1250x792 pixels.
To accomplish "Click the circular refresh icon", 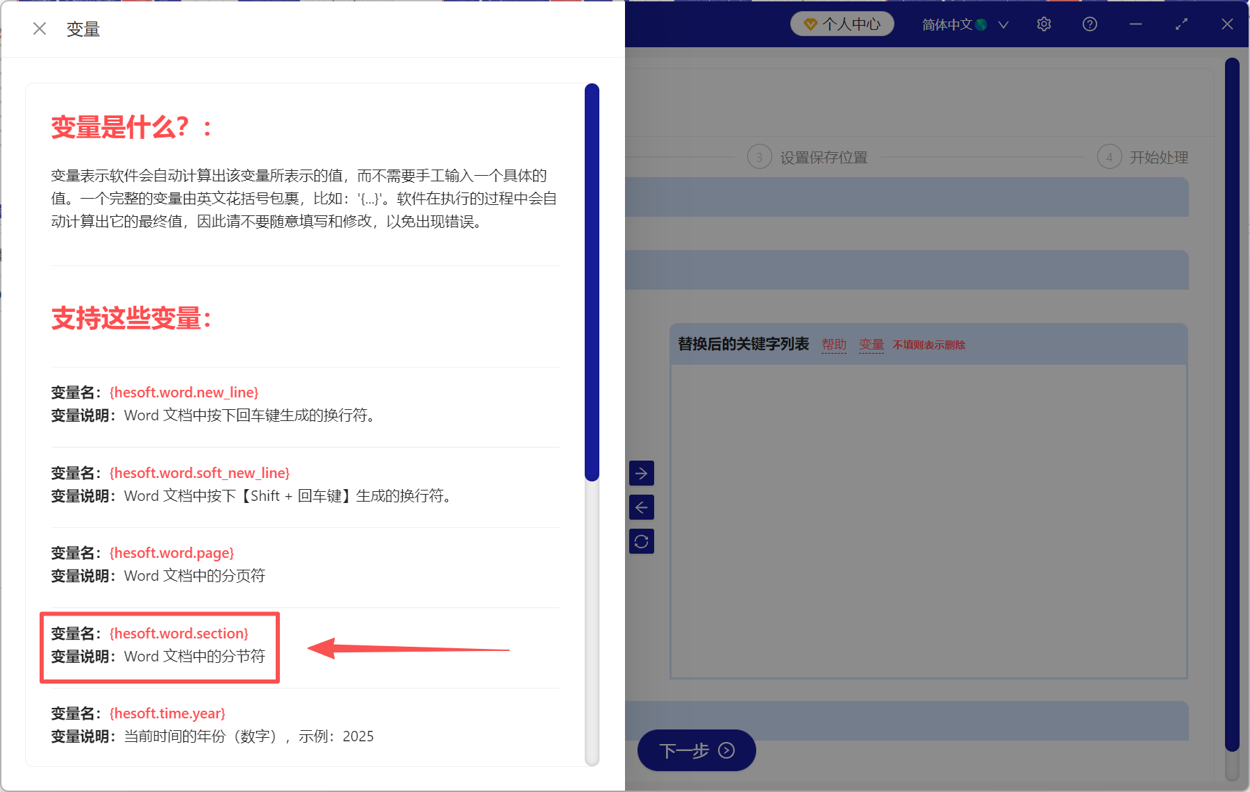I will (642, 541).
